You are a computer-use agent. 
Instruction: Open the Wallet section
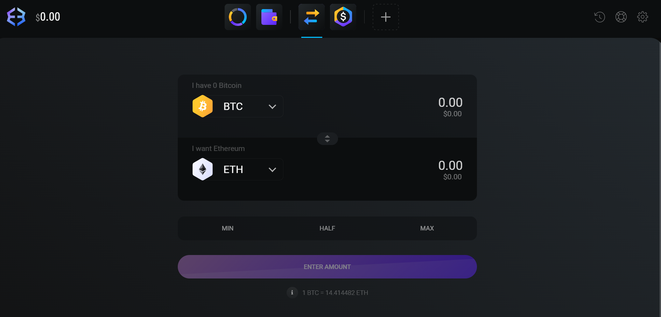coord(269,16)
